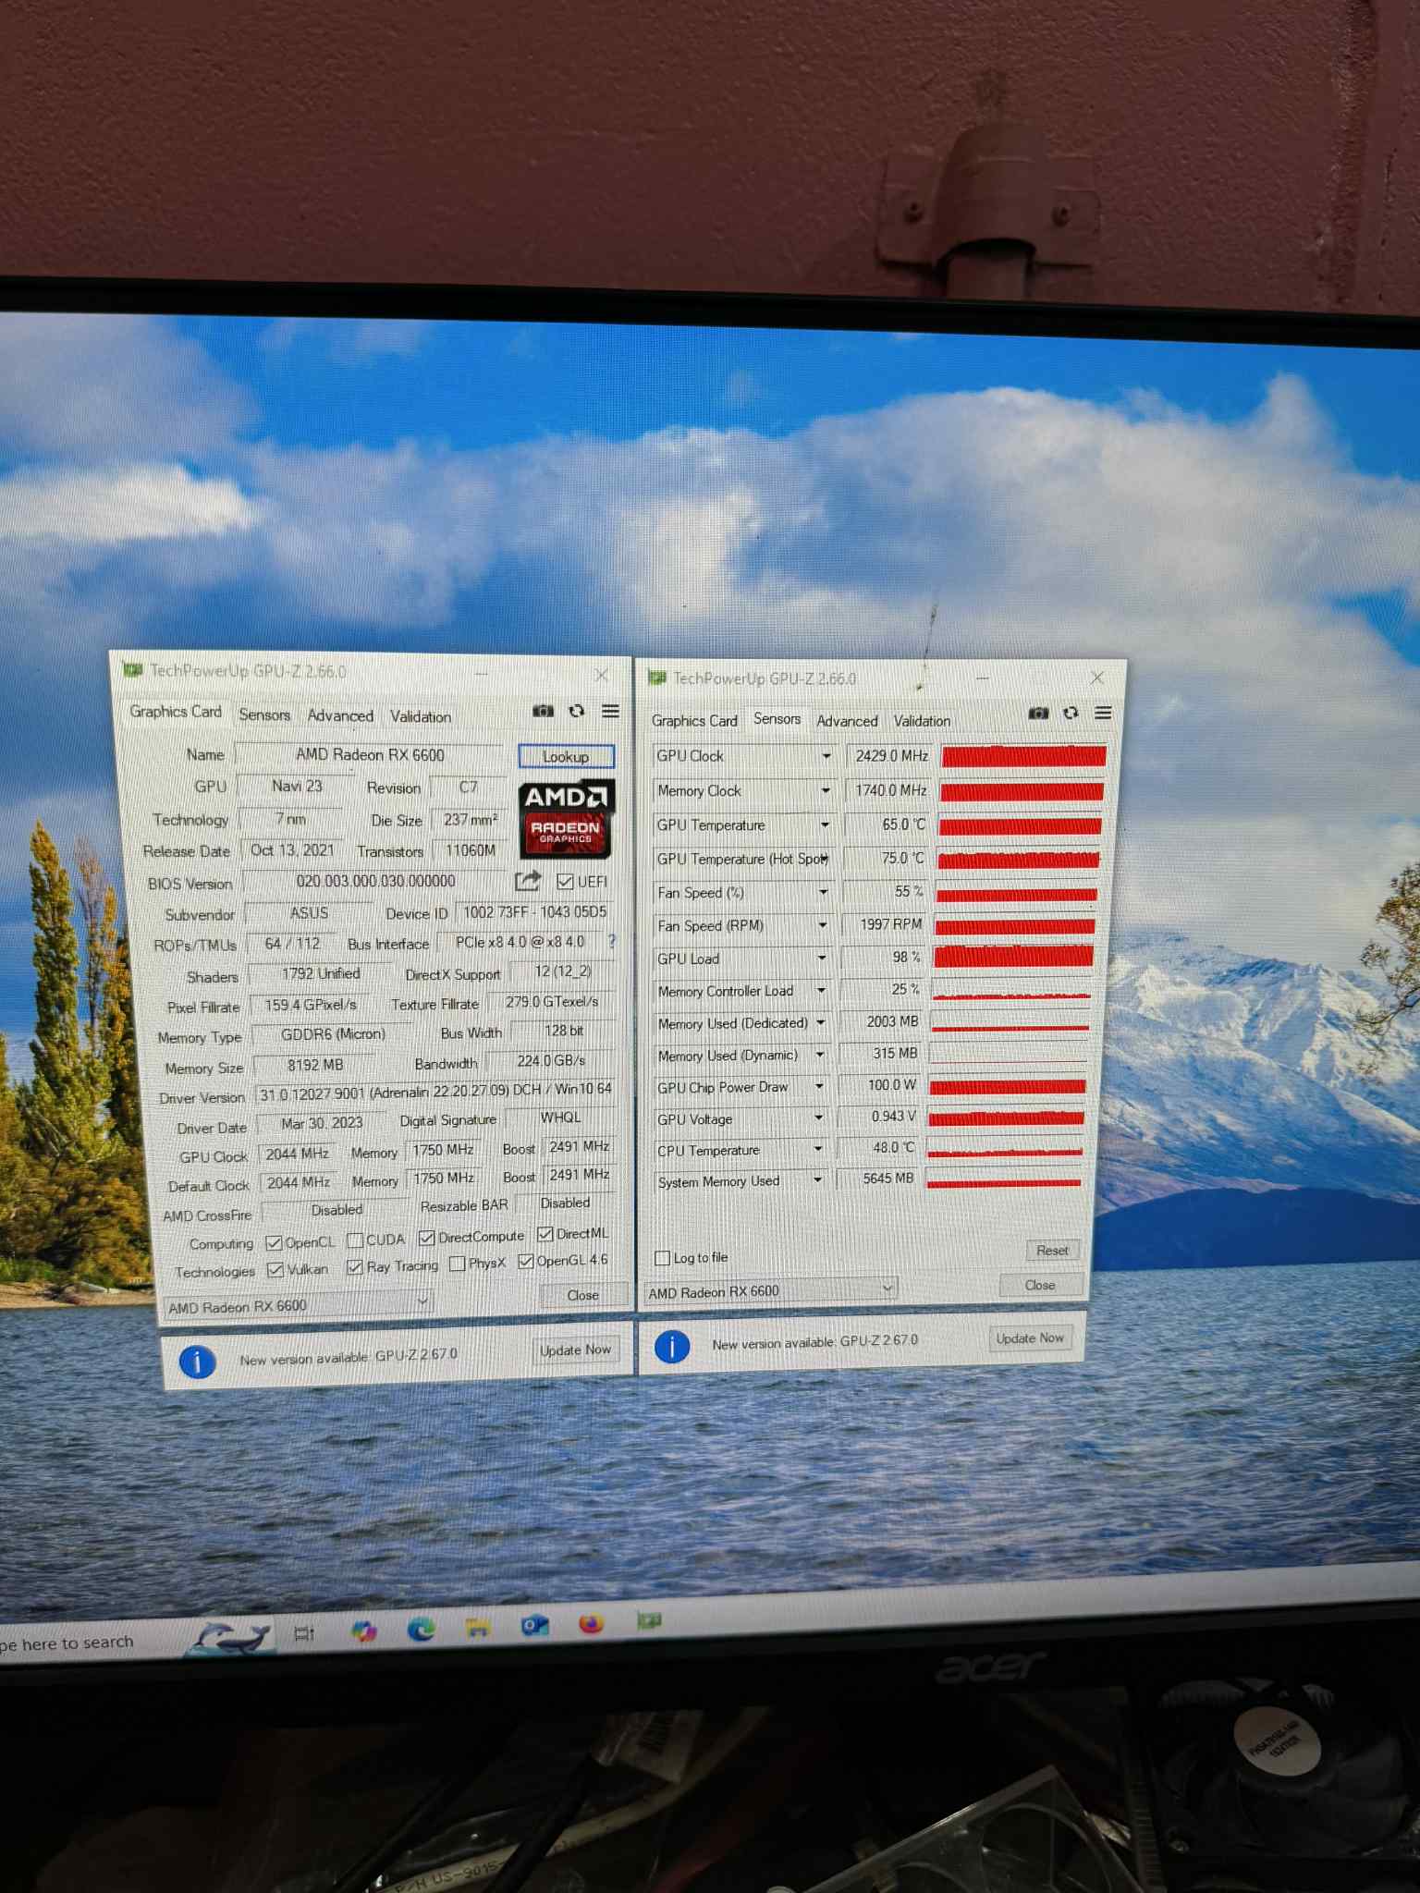Toggle the DirectML checkbox

545,1234
